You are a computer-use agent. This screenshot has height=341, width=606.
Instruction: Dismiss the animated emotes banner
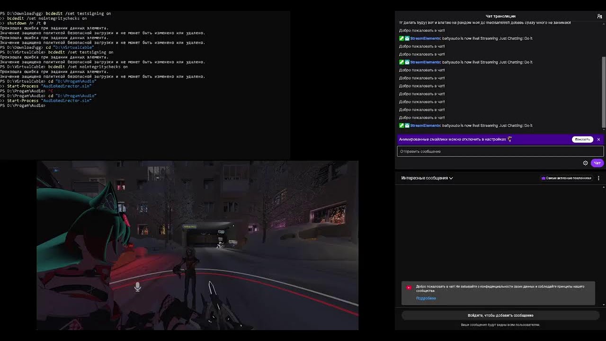click(598, 139)
